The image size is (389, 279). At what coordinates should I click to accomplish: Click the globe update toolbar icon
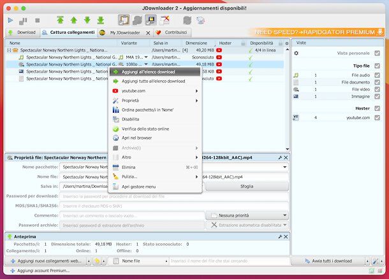point(200,20)
